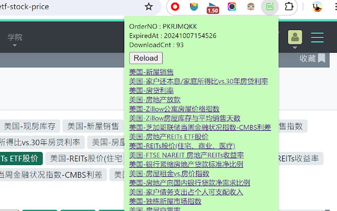Open the Extensions puzzle piece menu

point(289,7)
